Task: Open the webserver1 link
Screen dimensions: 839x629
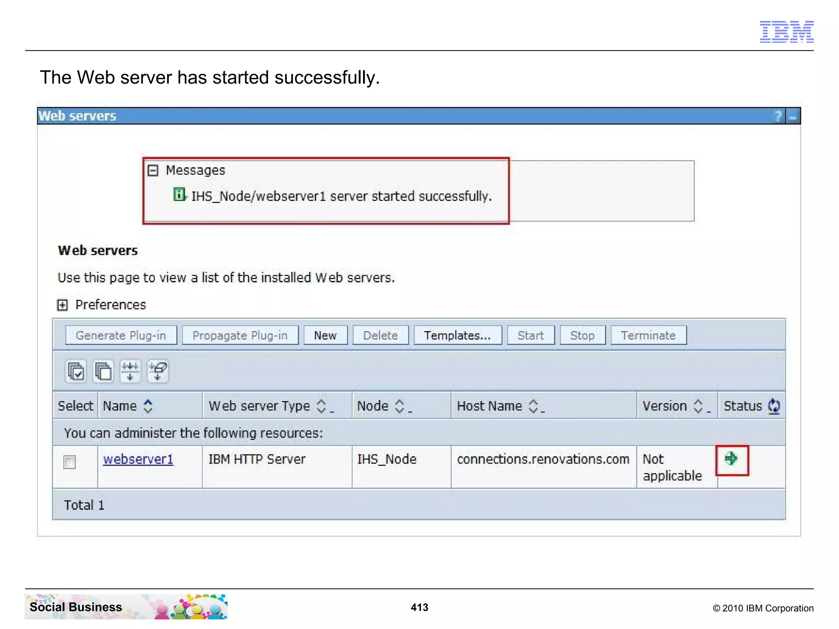Action: point(138,459)
